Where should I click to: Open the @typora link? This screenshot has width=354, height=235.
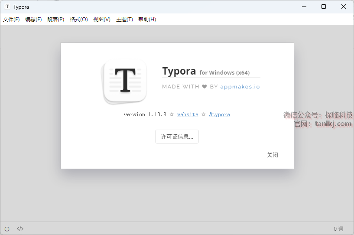[219, 114]
